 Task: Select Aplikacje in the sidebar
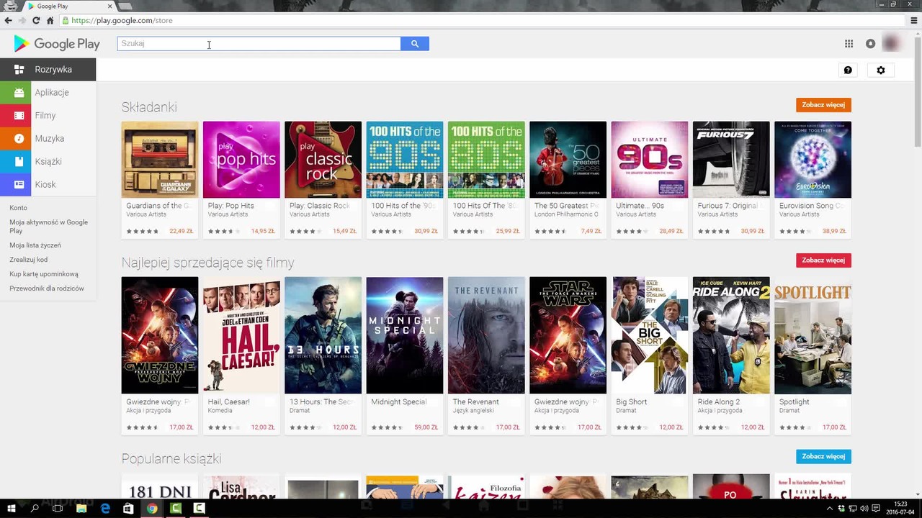pyautogui.click(x=48, y=92)
